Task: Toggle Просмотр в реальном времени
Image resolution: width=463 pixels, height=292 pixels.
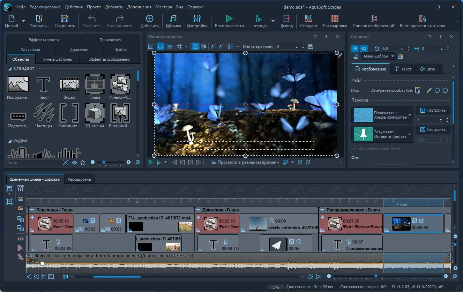Action: tap(245, 162)
